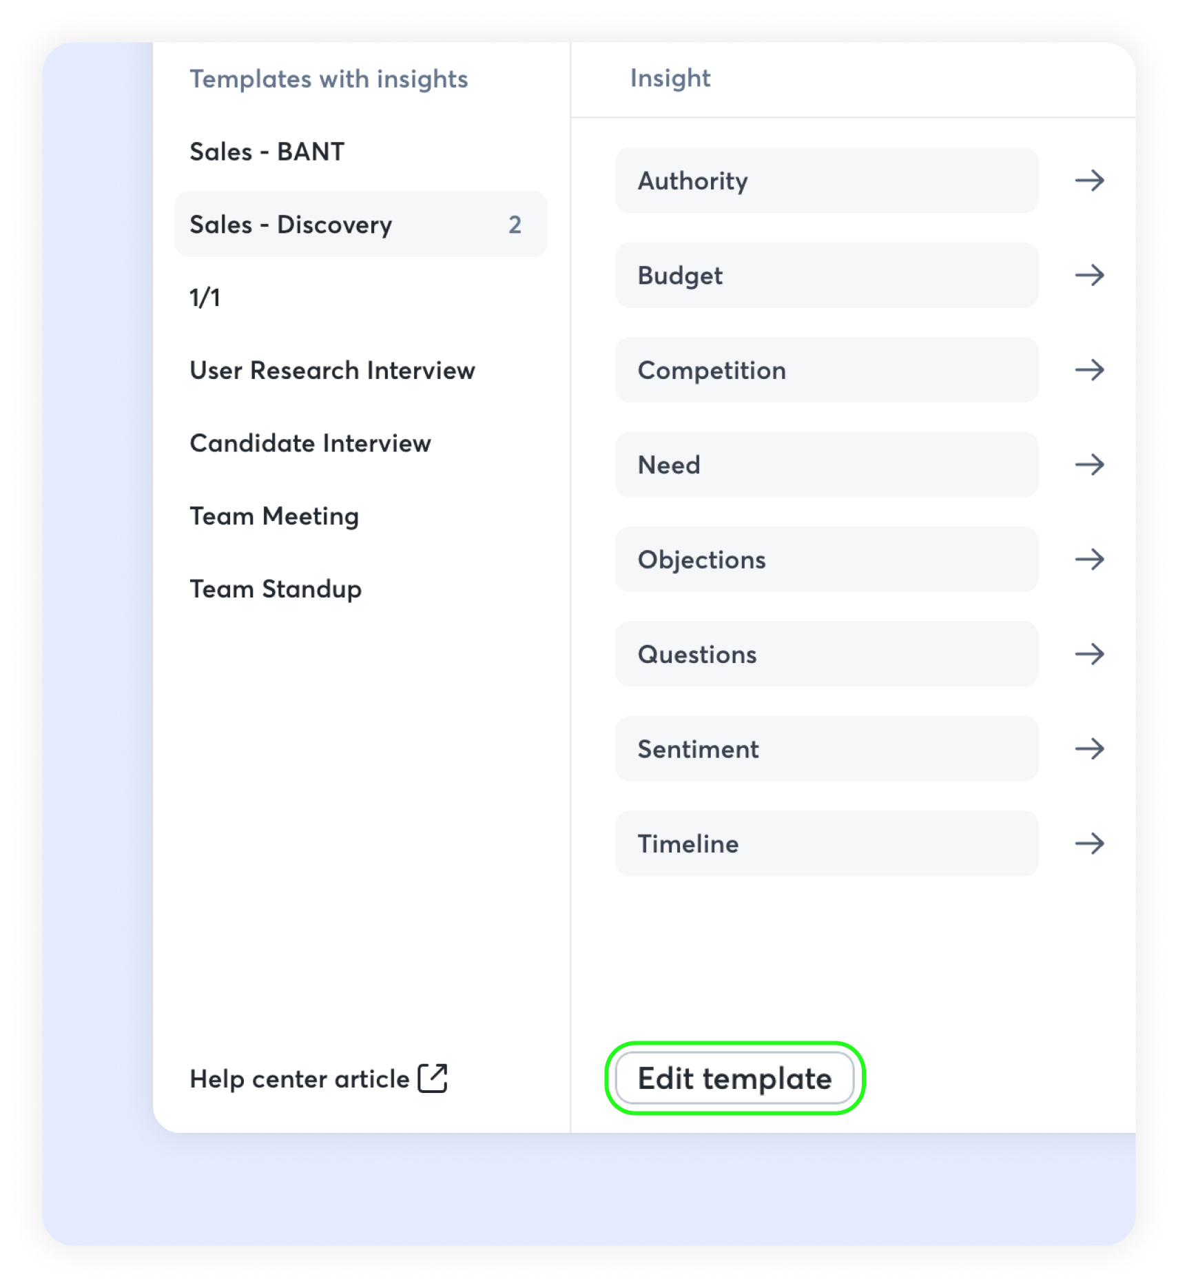Select the Budget insight box
This screenshot has height=1288, width=1178.
click(x=826, y=276)
